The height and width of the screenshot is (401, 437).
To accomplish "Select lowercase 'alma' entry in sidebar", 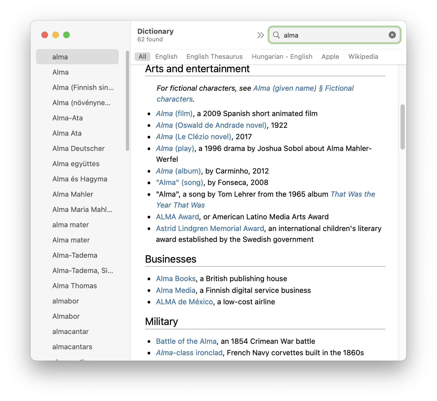I will click(77, 57).
